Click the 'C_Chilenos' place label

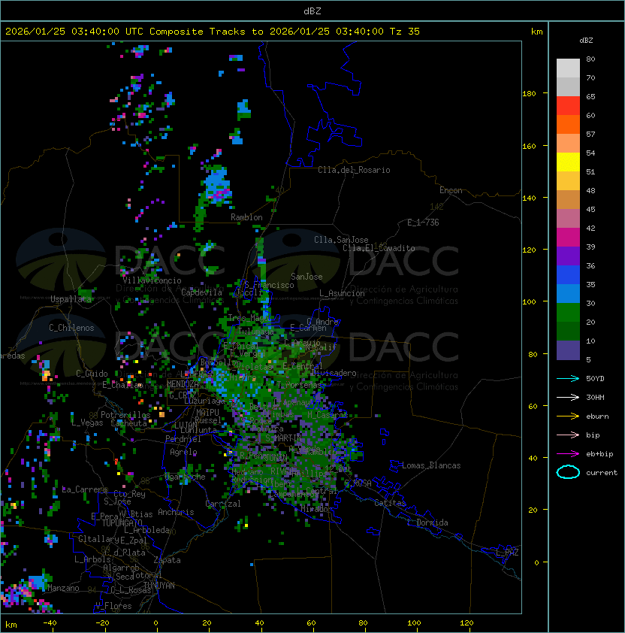[71, 328]
